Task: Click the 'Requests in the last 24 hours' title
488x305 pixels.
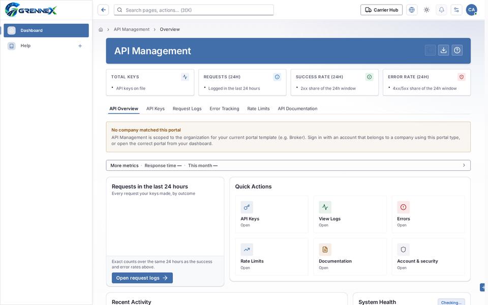Action: [x=149, y=187]
